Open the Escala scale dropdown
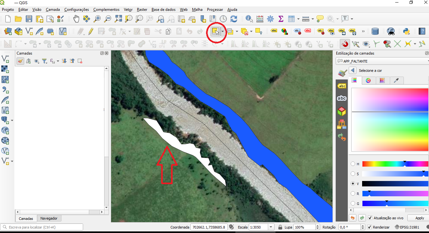The width and height of the screenshot is (429, 233). coord(271,227)
